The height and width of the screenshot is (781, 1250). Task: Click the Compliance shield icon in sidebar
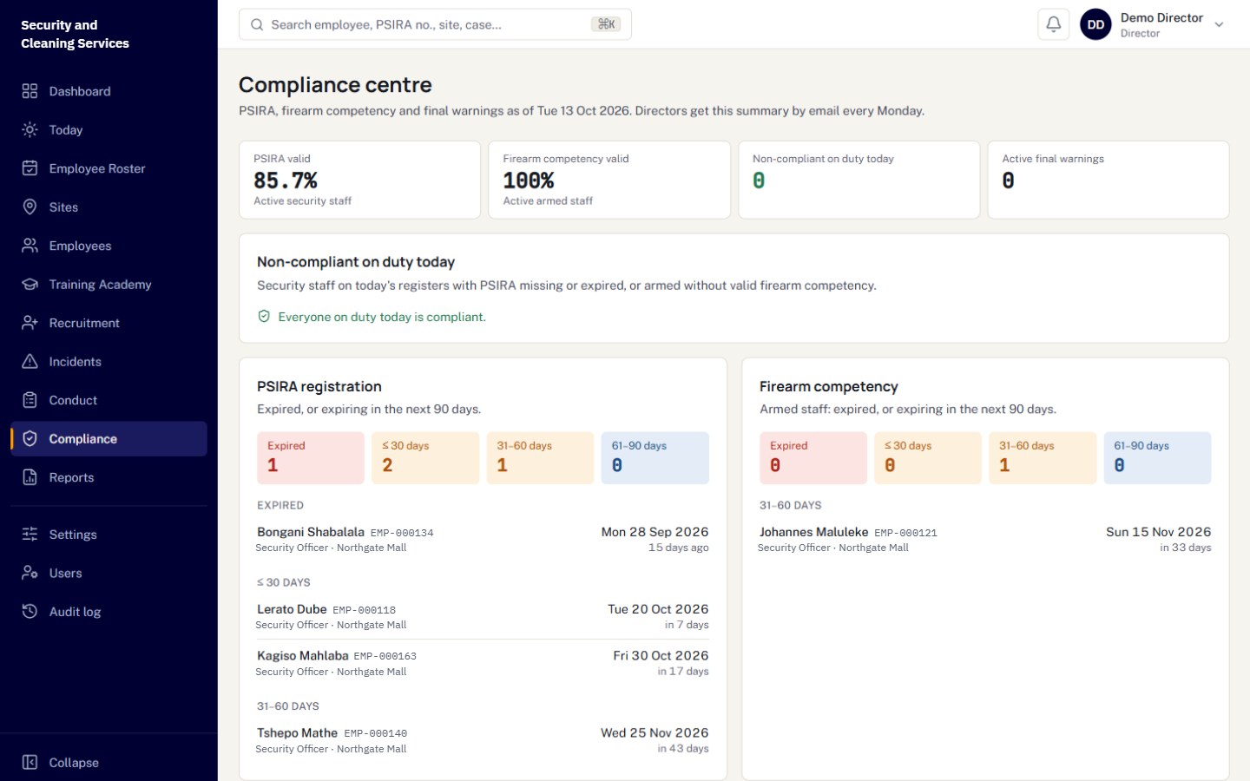pos(30,439)
